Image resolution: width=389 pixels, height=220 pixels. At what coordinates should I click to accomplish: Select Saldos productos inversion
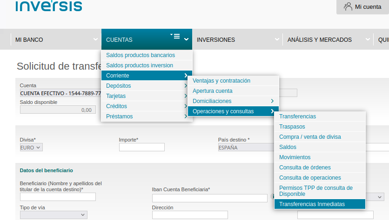pos(140,65)
